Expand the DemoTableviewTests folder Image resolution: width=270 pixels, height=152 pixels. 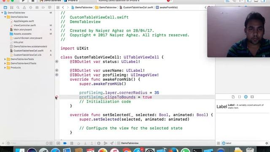pos(5,59)
